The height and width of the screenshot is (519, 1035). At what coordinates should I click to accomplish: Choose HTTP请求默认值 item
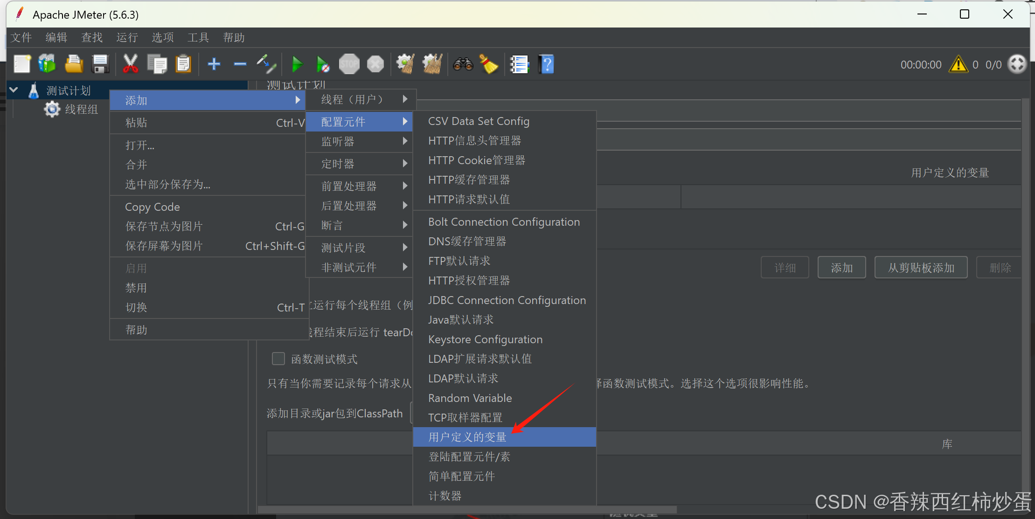pyautogui.click(x=505, y=200)
